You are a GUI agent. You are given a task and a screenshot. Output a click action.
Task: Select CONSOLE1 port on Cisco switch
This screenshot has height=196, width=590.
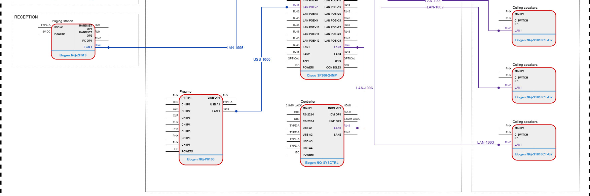333,67
